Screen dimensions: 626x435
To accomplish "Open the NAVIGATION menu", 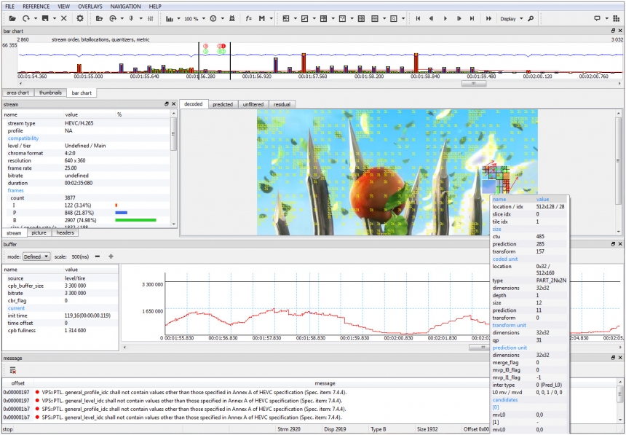I will 125,7.
